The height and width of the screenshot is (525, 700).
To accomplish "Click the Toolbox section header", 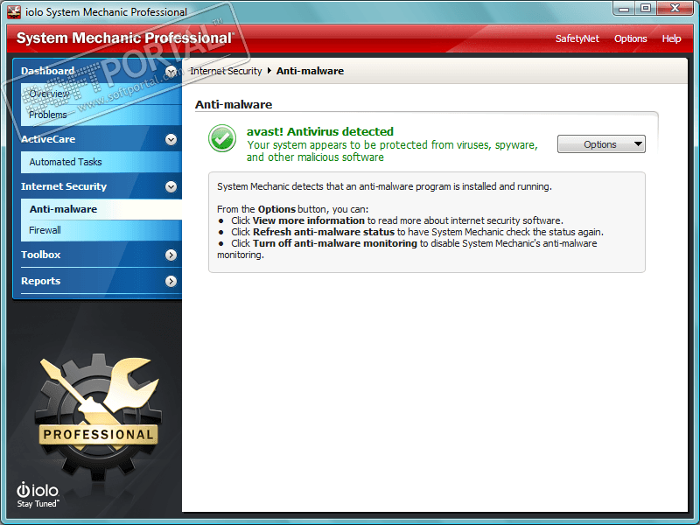I will coord(40,255).
